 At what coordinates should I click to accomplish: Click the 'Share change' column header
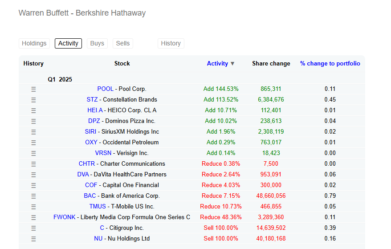click(271, 64)
